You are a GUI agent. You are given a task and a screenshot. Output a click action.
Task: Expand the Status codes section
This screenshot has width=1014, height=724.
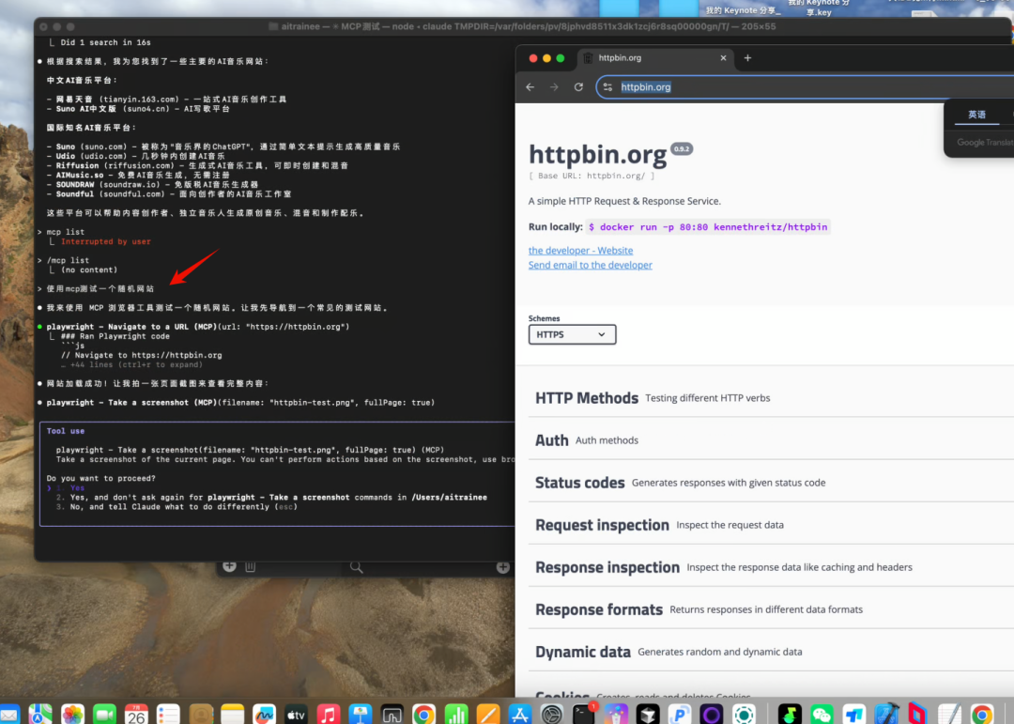pyautogui.click(x=771, y=483)
